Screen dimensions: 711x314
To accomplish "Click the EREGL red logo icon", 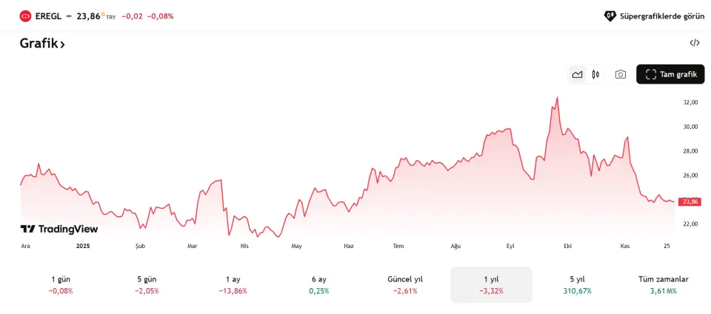I will tap(26, 16).
